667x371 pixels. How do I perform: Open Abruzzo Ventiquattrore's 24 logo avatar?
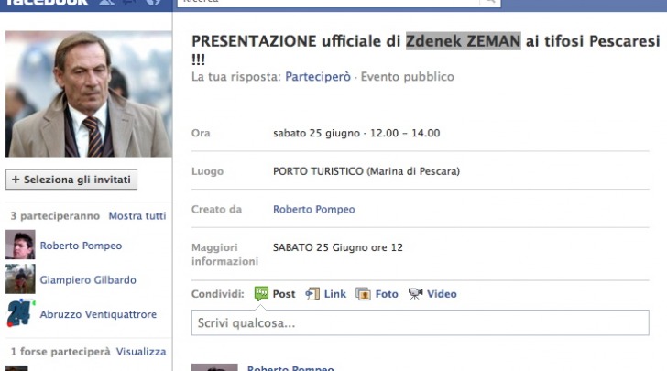click(20, 313)
